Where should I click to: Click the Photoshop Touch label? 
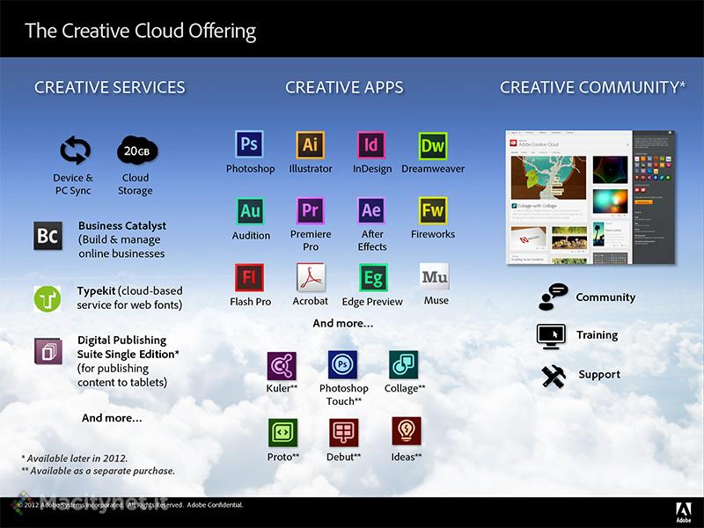point(343,394)
